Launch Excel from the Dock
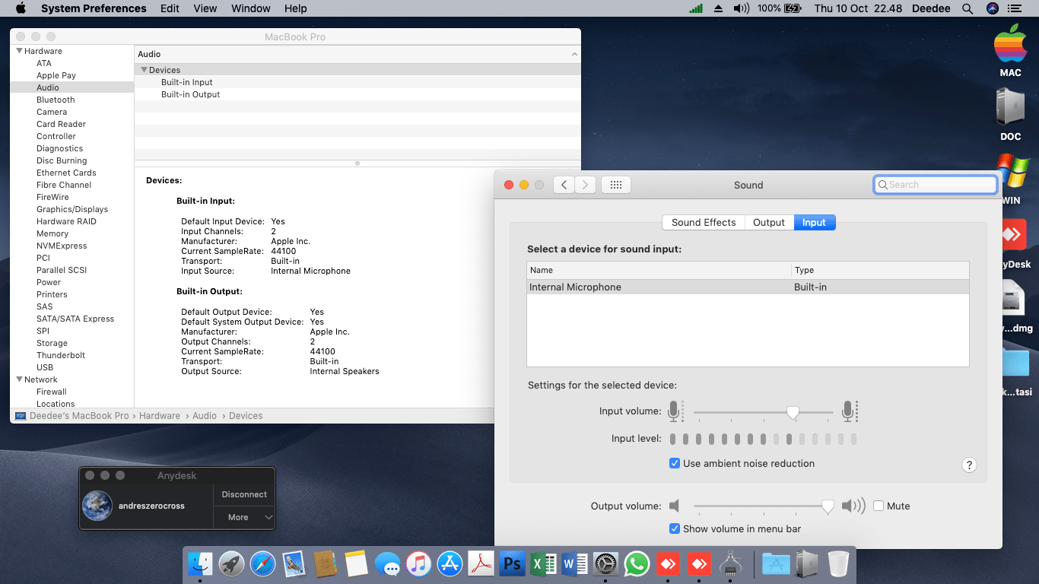Viewport: 1039px width, 584px height. [x=544, y=564]
